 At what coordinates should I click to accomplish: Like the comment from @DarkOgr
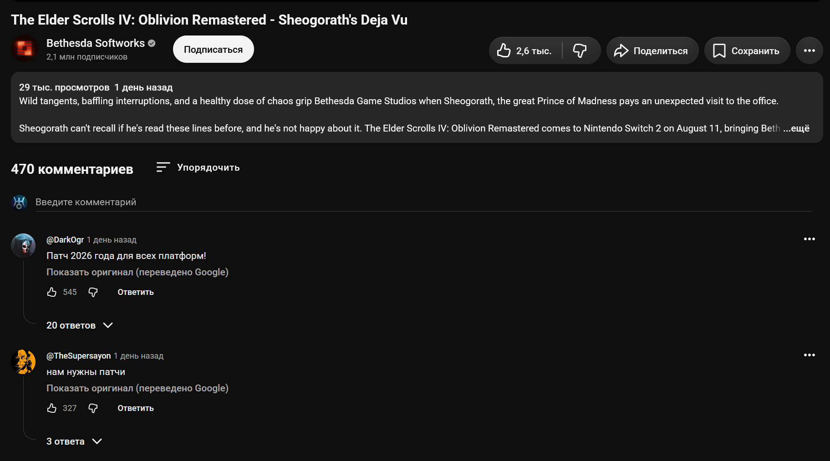tap(52, 292)
